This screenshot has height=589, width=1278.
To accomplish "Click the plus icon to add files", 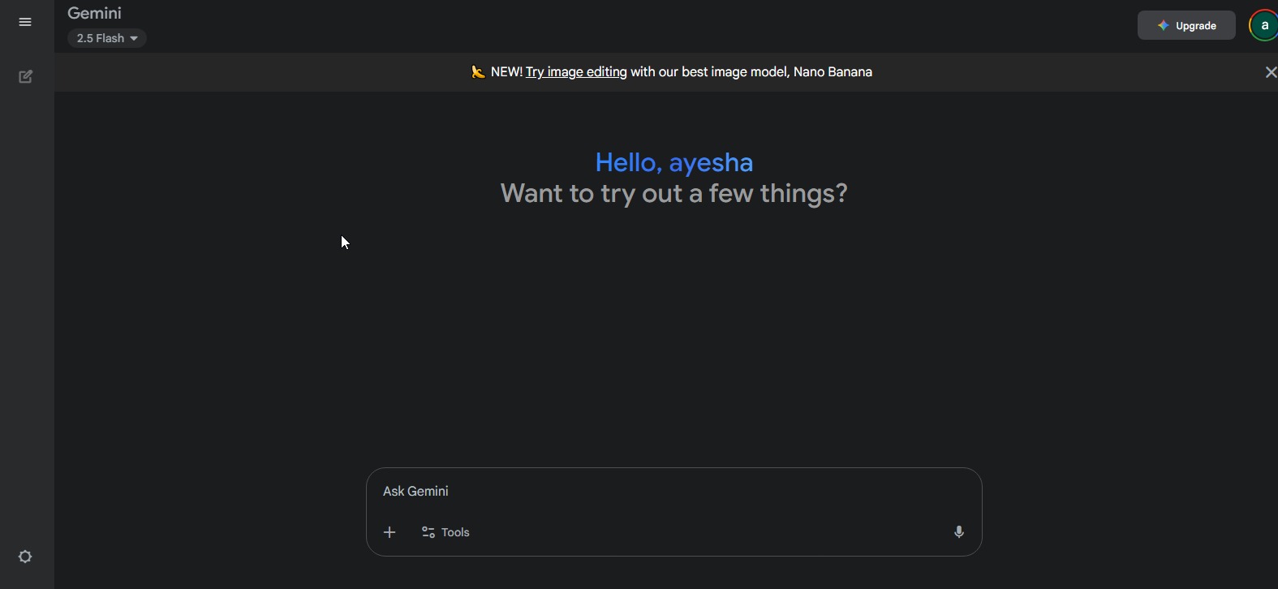I will (x=390, y=533).
